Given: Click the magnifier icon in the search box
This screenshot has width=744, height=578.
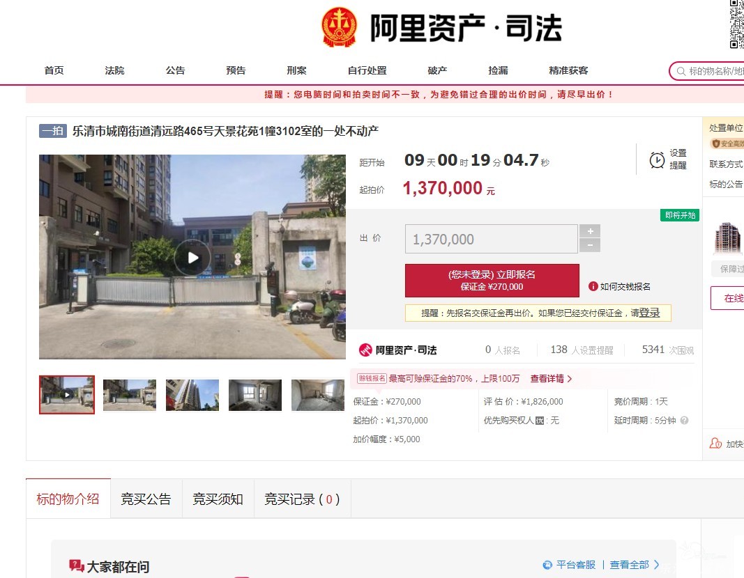Looking at the screenshot, I should [x=680, y=71].
